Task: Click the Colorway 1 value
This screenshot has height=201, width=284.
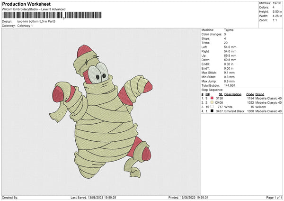Action: coord(26,26)
